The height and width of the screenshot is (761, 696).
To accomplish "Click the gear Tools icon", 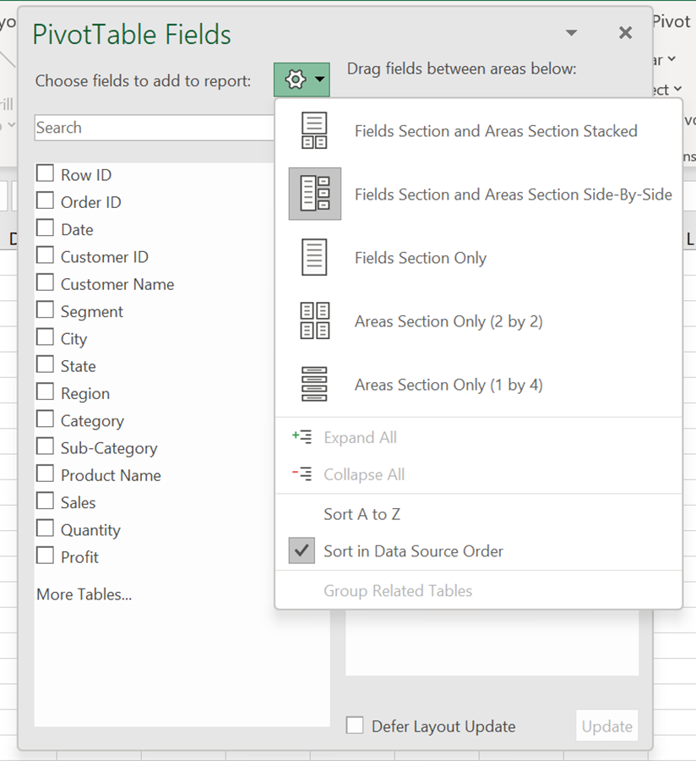I will click(295, 79).
